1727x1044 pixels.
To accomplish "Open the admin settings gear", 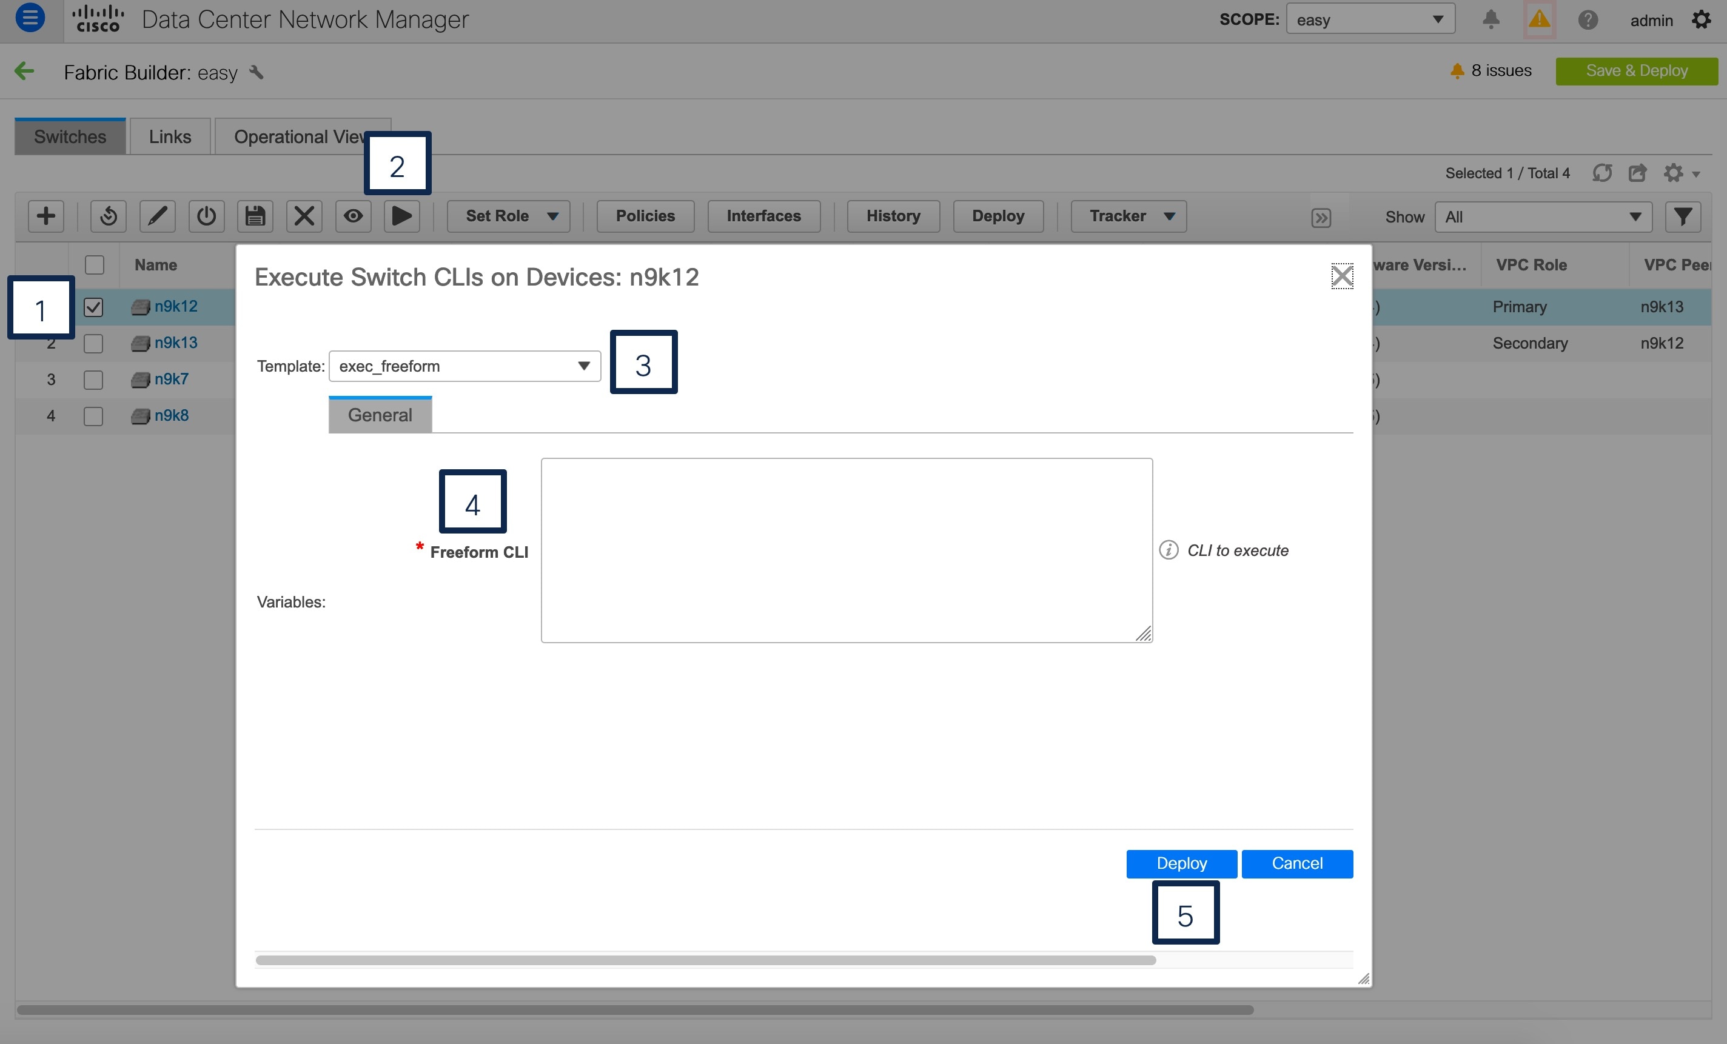I will [x=1702, y=19].
